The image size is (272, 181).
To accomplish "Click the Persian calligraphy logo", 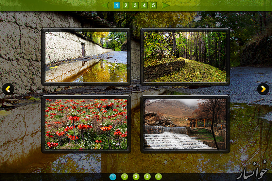I will coord(252,170).
